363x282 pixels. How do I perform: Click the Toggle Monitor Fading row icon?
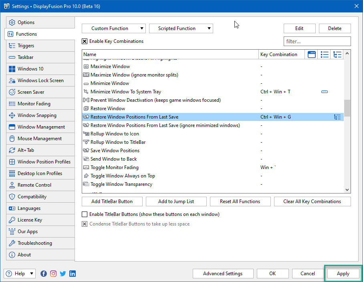[86, 167]
